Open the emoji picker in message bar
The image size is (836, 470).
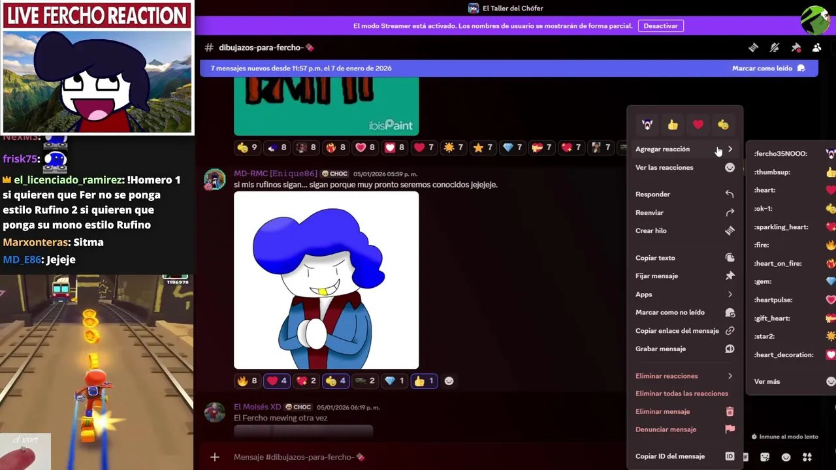click(786, 457)
